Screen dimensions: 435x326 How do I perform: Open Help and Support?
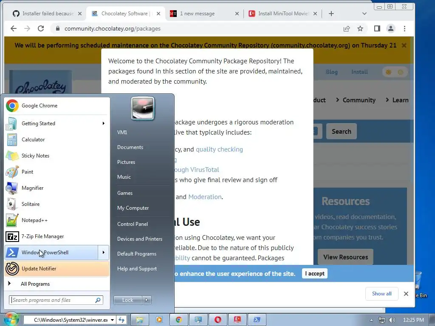pos(137,269)
